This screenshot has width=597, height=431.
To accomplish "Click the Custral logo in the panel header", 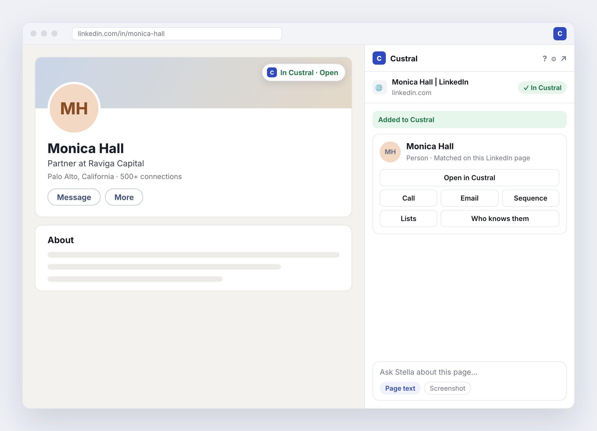I will point(379,58).
